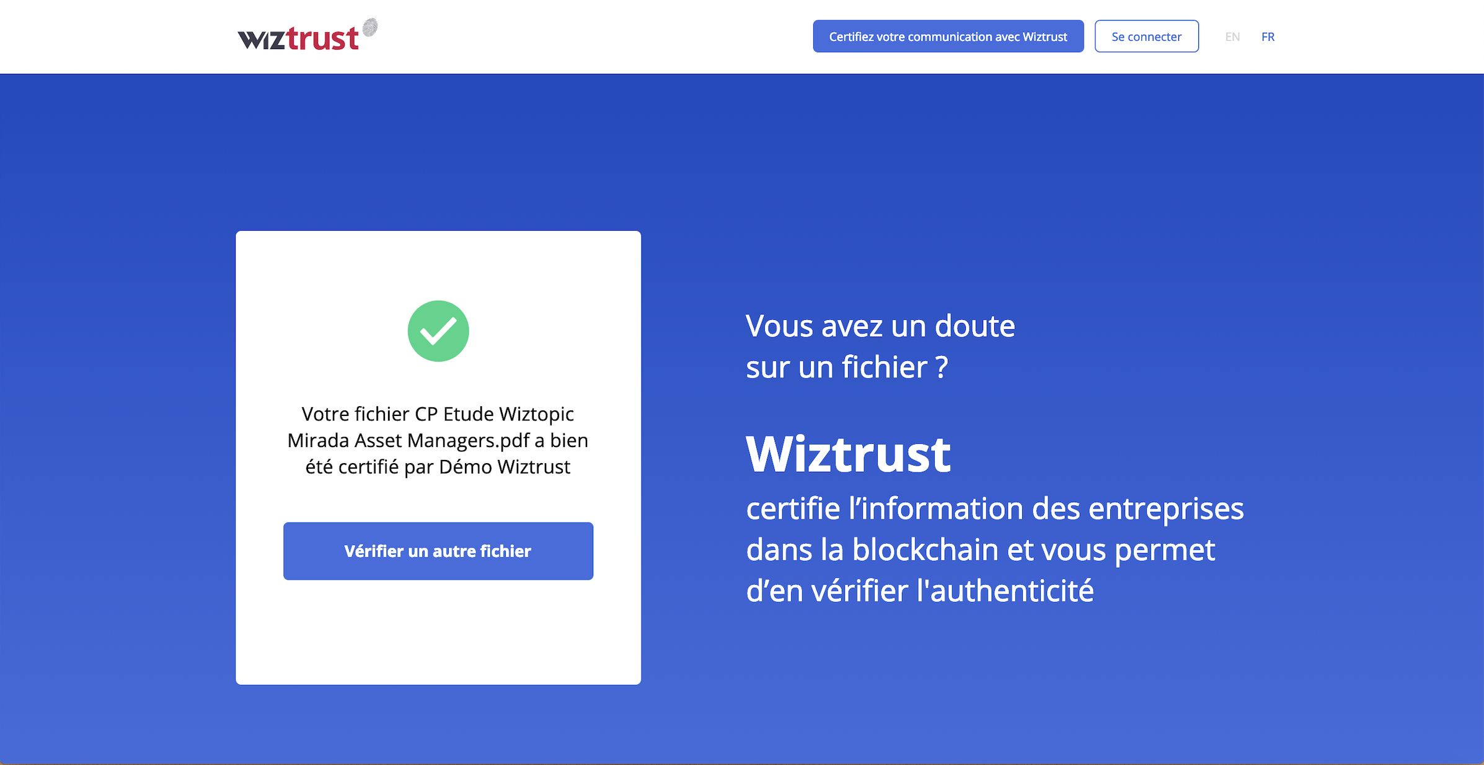Screen dimensions: 1484x765
Task: Click the certified file confirmation message
Action: (438, 440)
